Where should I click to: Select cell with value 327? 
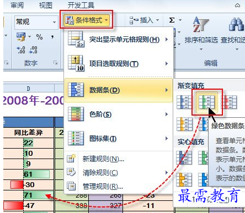[106, 206]
